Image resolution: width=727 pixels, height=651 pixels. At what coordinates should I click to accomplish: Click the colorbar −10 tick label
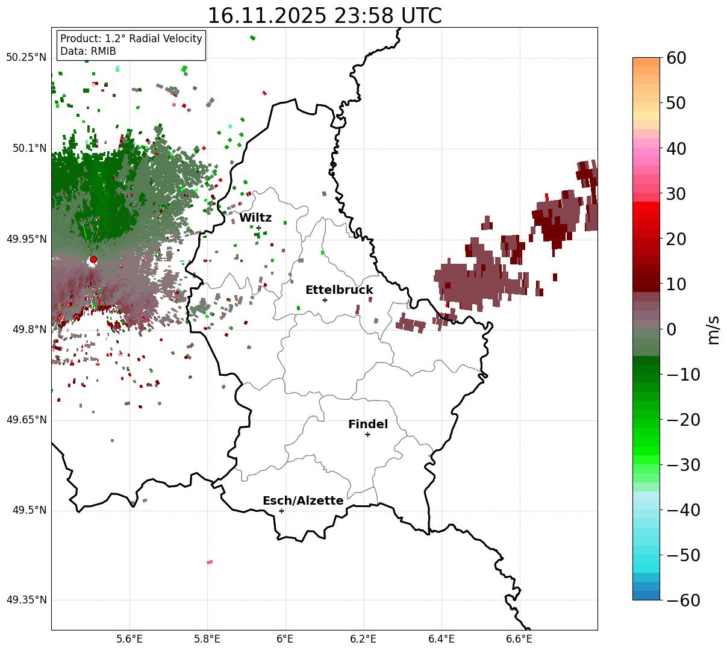point(682,375)
